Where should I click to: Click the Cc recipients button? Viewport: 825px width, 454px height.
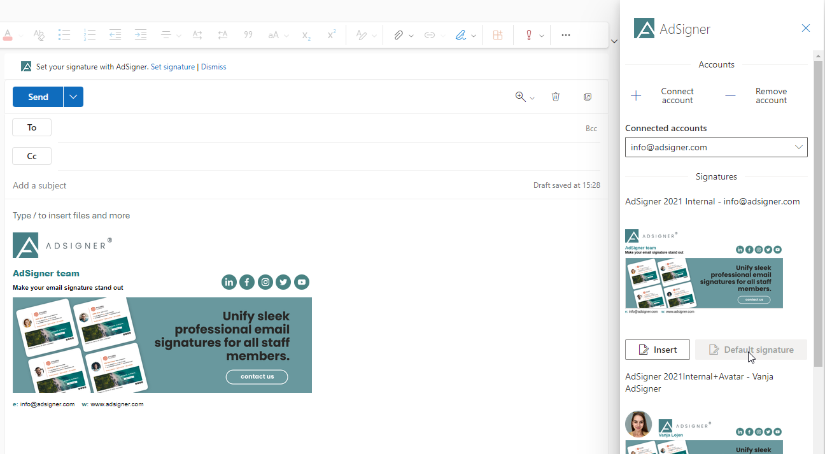coord(32,156)
